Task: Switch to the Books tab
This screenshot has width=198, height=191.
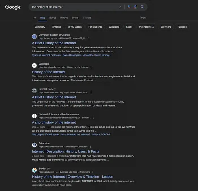Action: (x=75, y=18)
